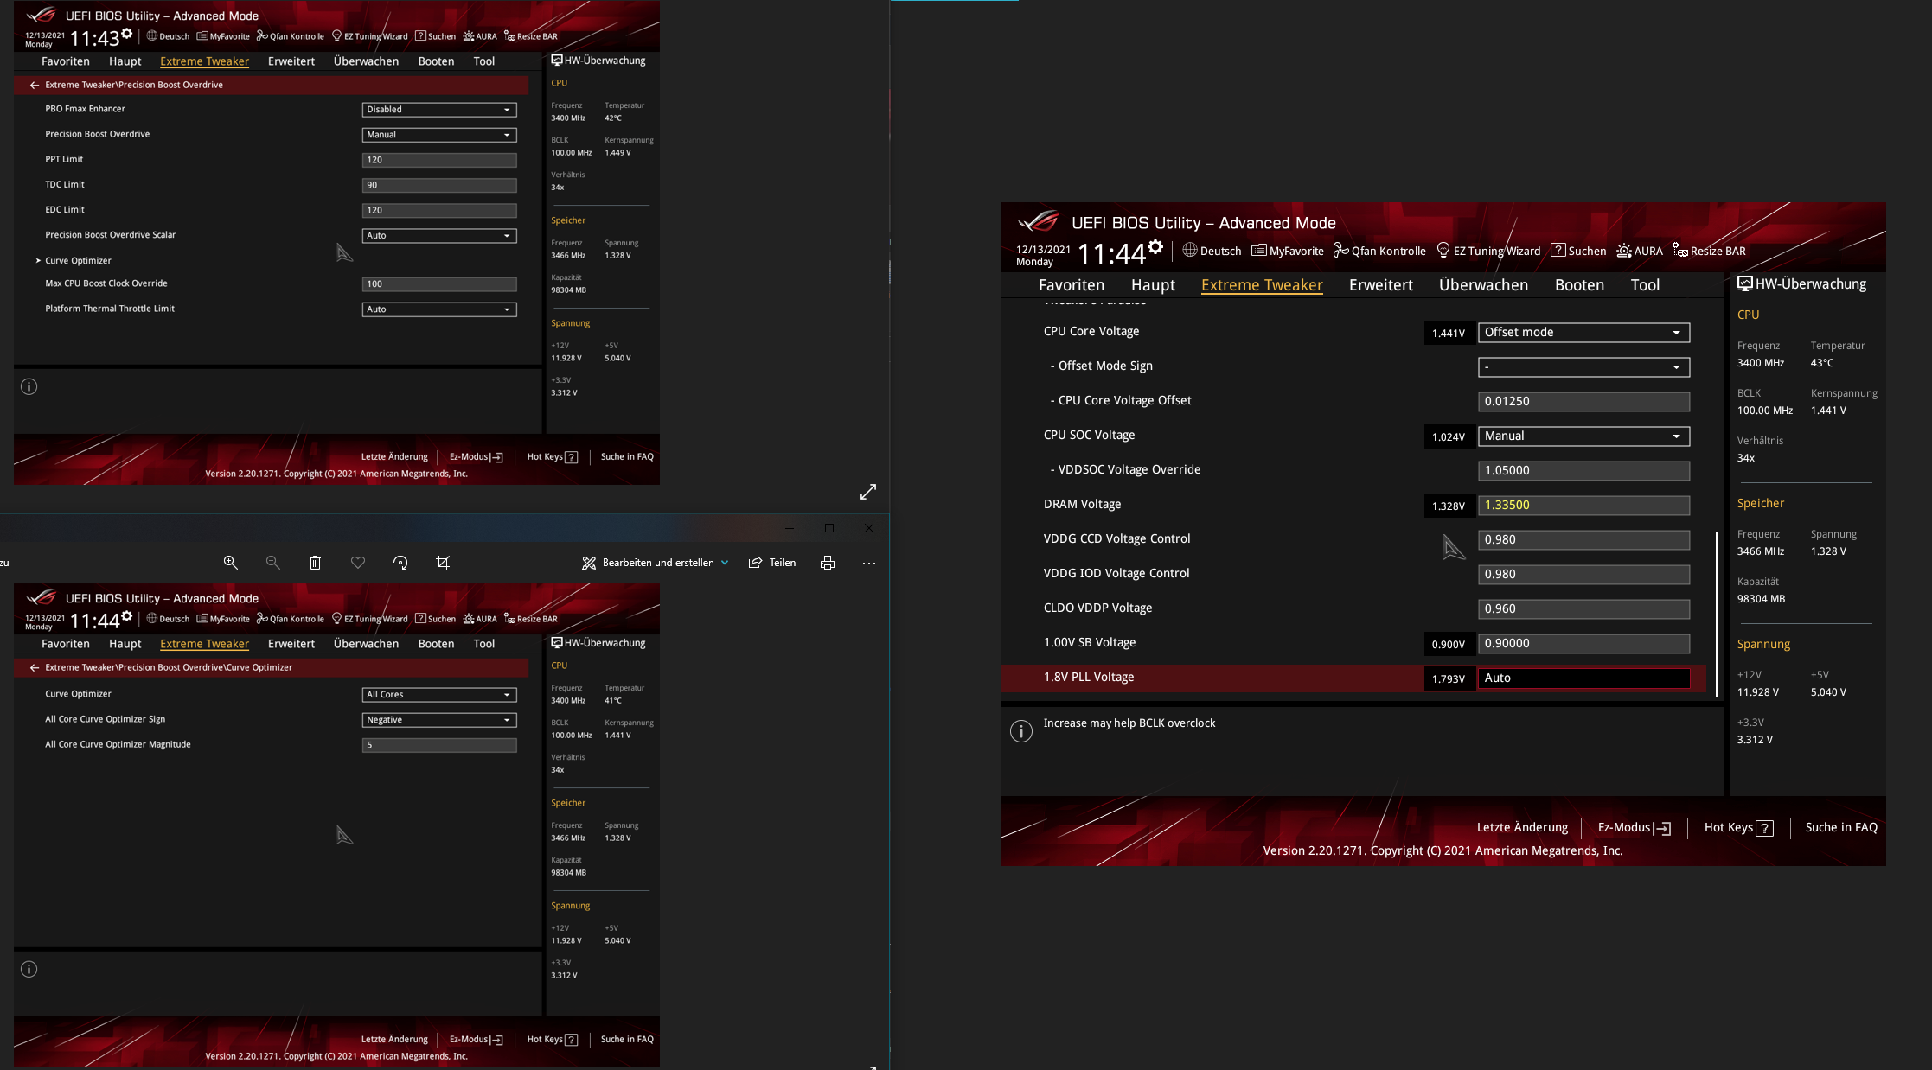Click the crop tool icon
1932x1070 pixels.
[443, 563]
